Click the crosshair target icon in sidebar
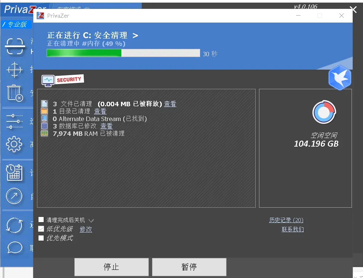This screenshot has width=363, height=278. (14, 70)
